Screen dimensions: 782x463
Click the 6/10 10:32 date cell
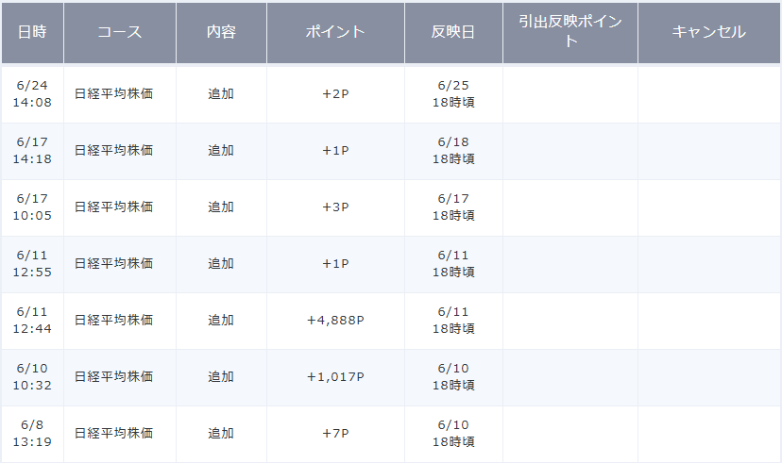pos(32,377)
